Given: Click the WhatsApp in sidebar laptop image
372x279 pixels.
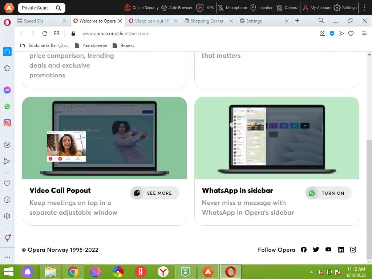Looking at the screenshot, I should click(276, 138).
